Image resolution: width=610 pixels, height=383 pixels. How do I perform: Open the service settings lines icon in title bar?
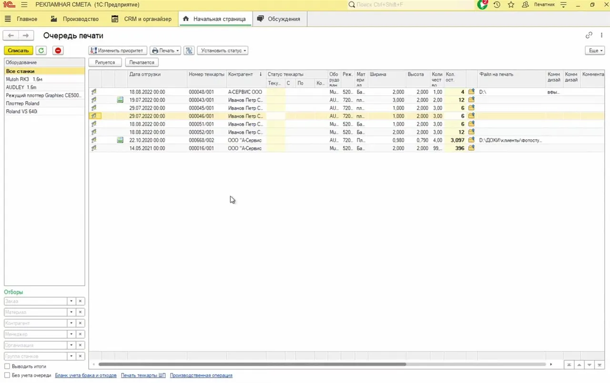563,5
